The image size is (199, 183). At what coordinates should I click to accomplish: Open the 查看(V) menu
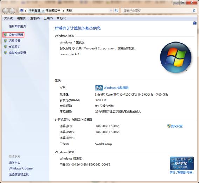[x=35, y=18]
